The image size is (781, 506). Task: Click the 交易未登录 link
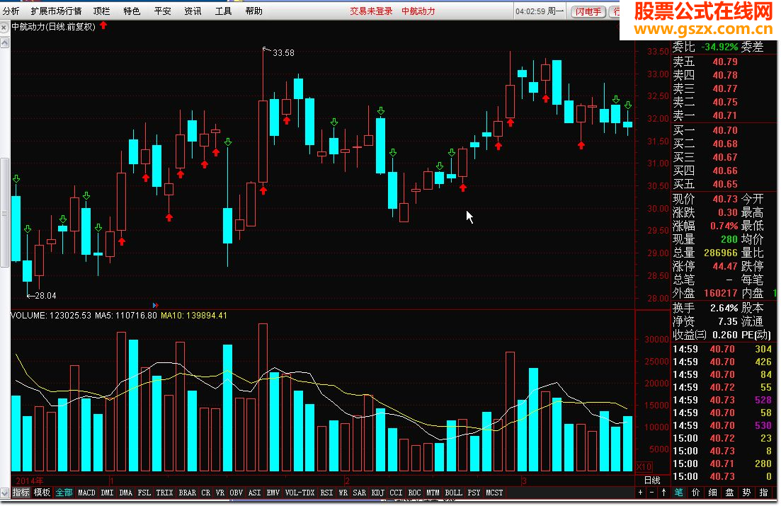click(371, 11)
